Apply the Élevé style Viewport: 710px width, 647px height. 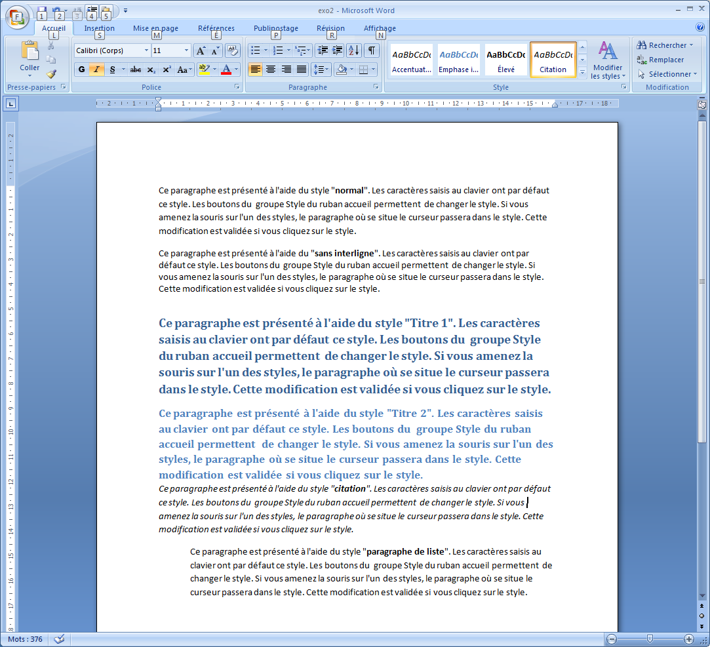(505, 60)
